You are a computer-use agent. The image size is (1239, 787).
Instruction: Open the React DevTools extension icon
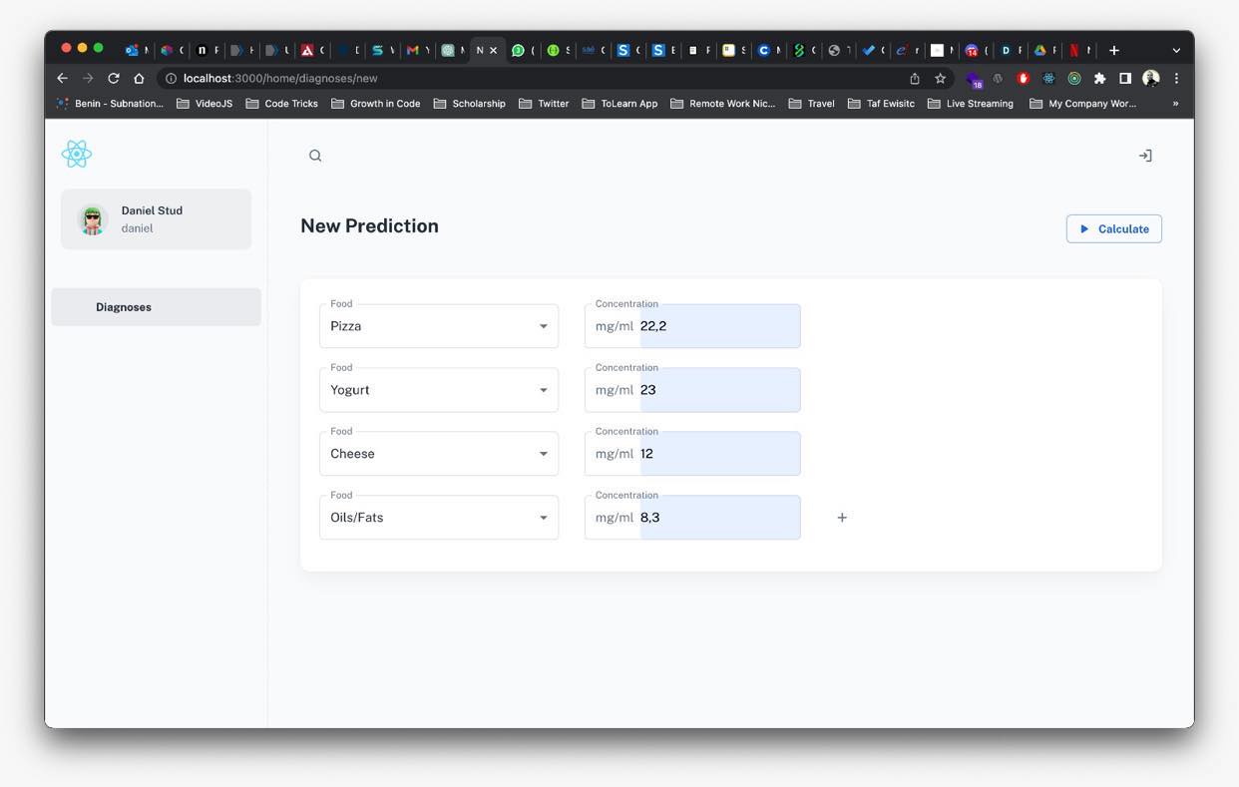coord(1048,78)
